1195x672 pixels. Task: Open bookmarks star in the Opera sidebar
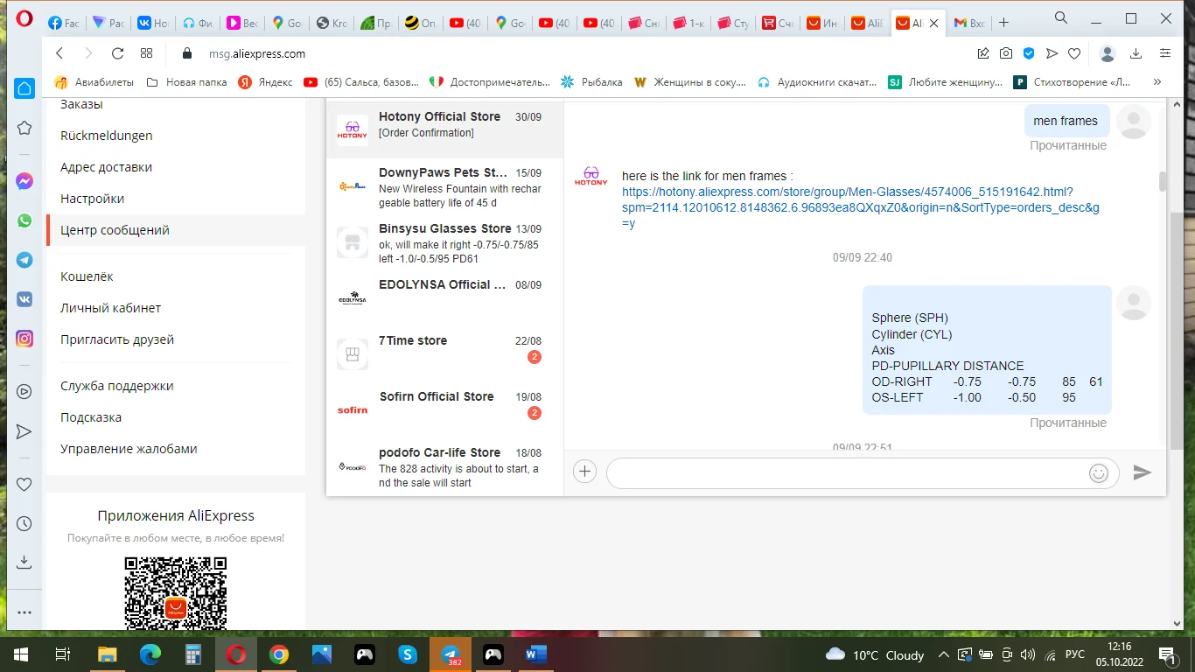24,129
